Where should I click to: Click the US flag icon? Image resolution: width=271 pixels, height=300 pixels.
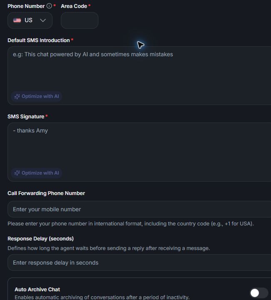coord(17,20)
